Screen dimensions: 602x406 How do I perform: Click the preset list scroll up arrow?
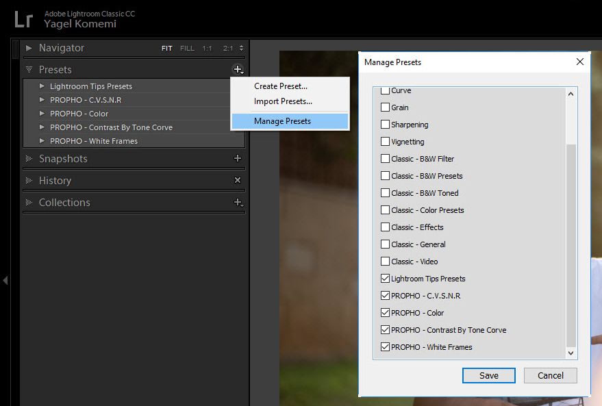coord(571,94)
